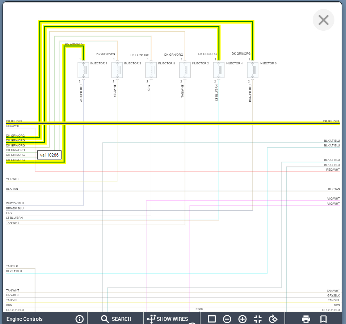Bookmark this diagram with the bookmark icon
Viewport: 346px width, 324px height.
point(323,319)
